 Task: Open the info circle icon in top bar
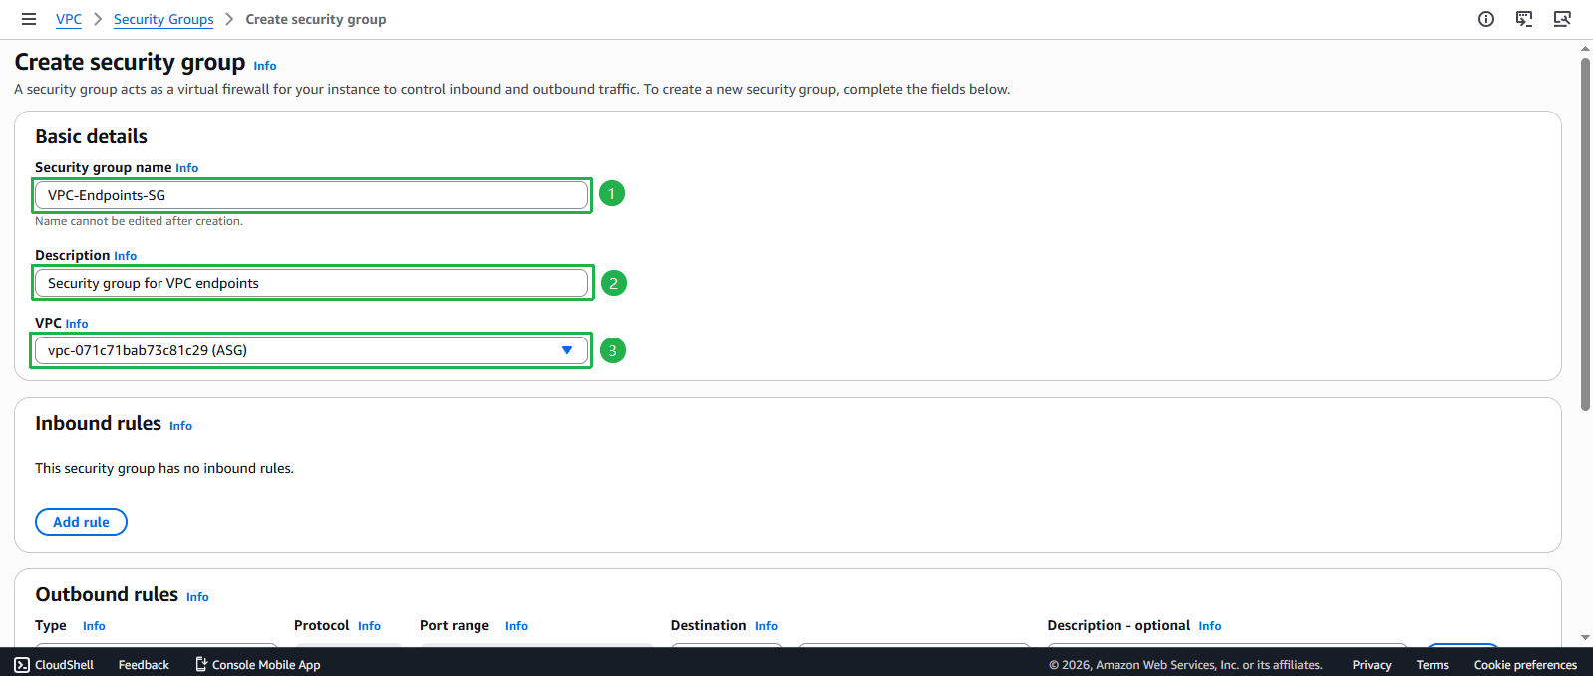tap(1486, 19)
